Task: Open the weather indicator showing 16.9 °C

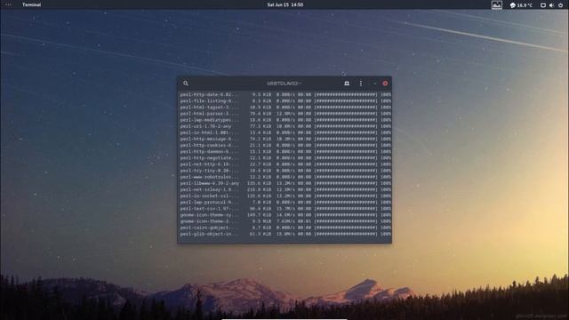Action: [521, 5]
